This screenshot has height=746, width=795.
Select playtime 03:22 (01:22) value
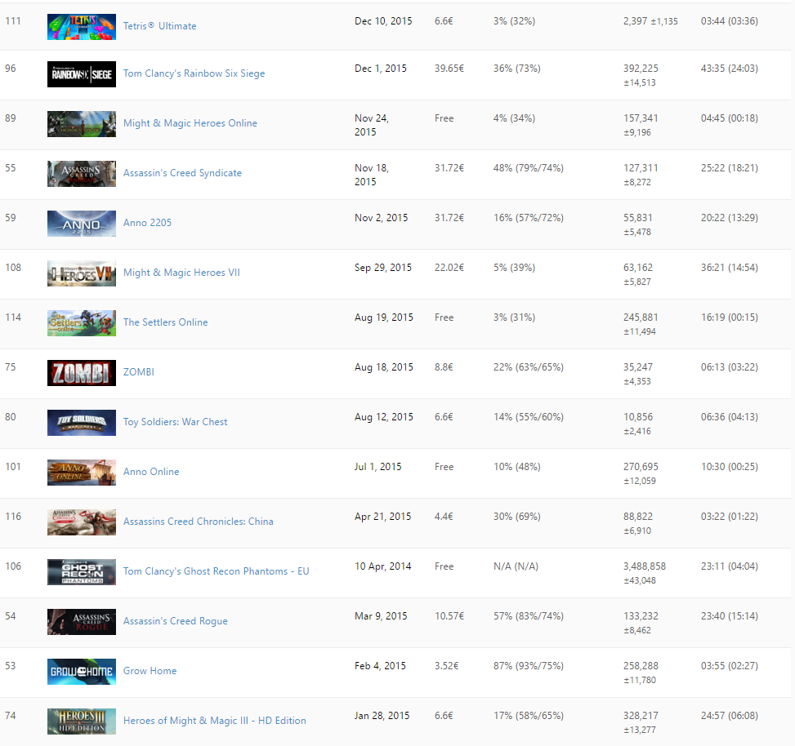pyautogui.click(x=730, y=516)
